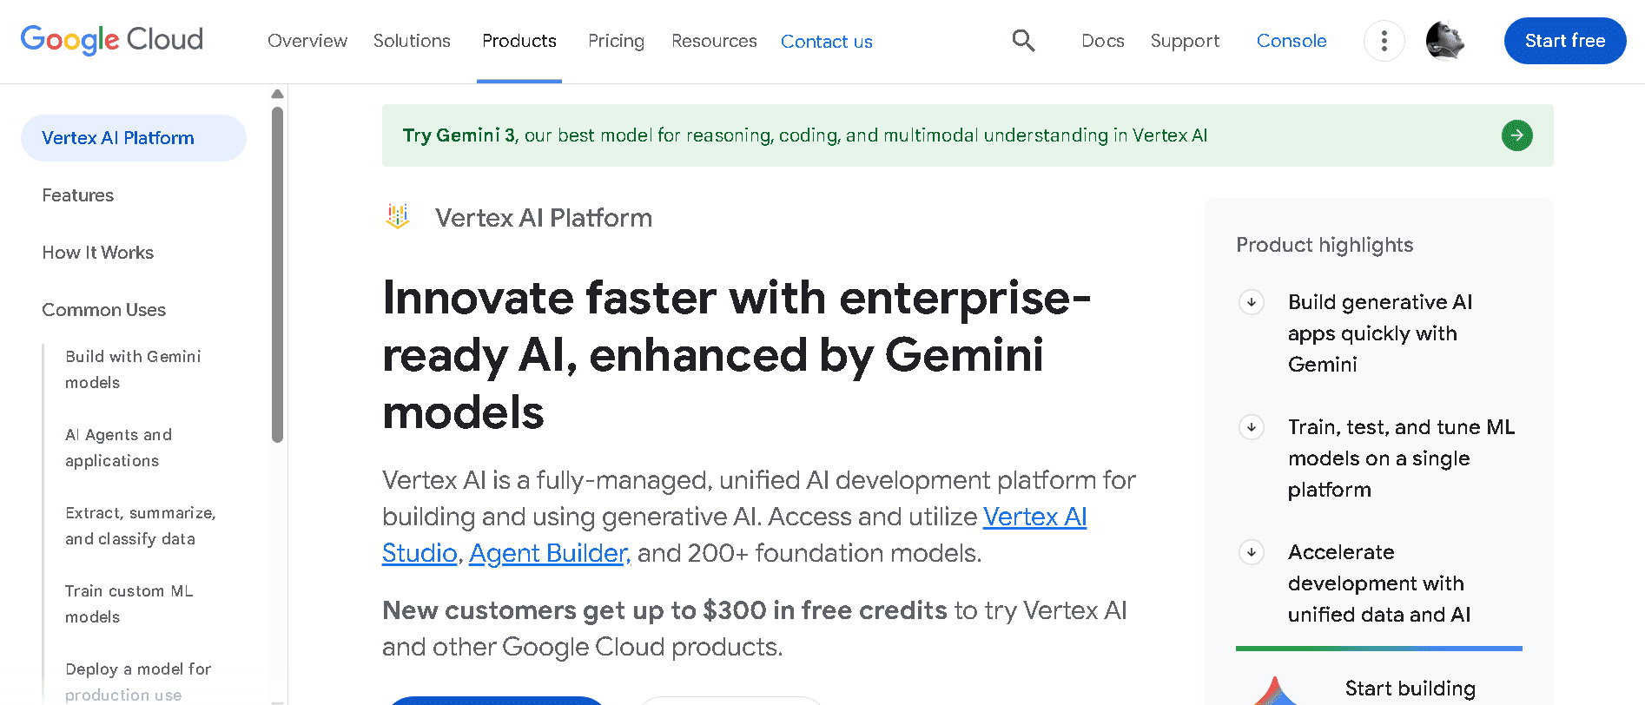Click the Contact us link
This screenshot has width=1645, height=705.
coord(827,42)
